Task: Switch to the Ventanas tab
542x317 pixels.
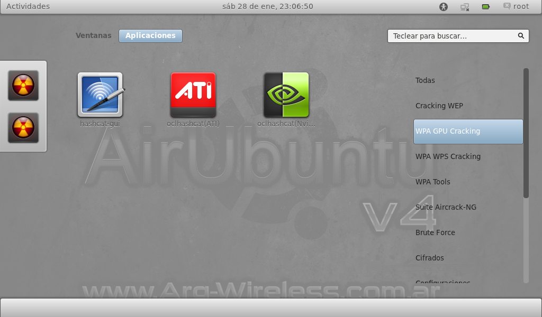Action: (x=94, y=35)
